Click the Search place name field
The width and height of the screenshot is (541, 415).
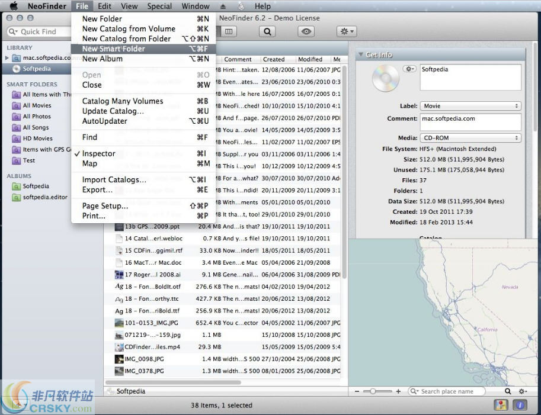tap(447, 391)
